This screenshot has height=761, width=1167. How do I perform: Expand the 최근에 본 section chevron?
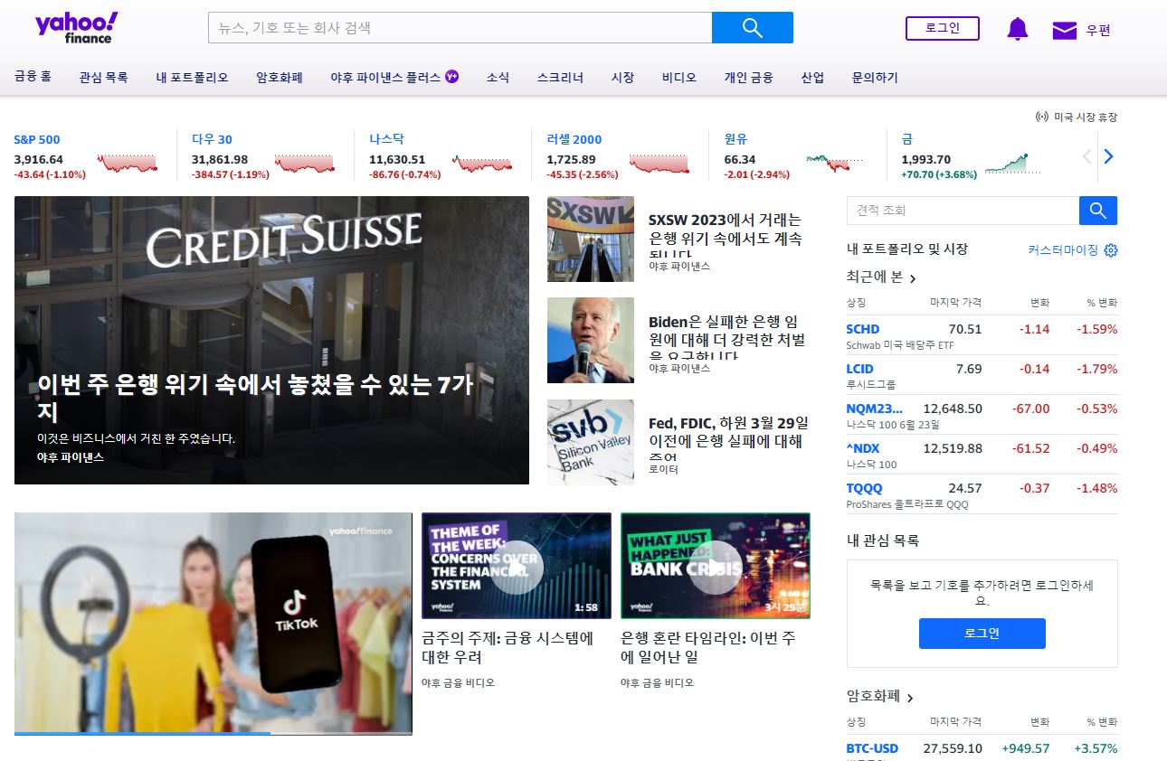913,278
